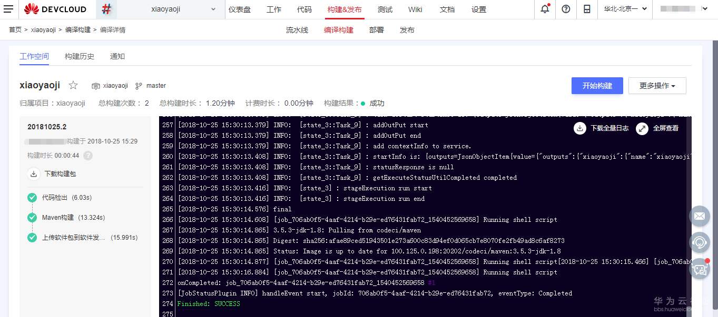Screen dimensions: 718x317
Task: Click the help question-mark icon in top bar
Action: [x=566, y=9]
